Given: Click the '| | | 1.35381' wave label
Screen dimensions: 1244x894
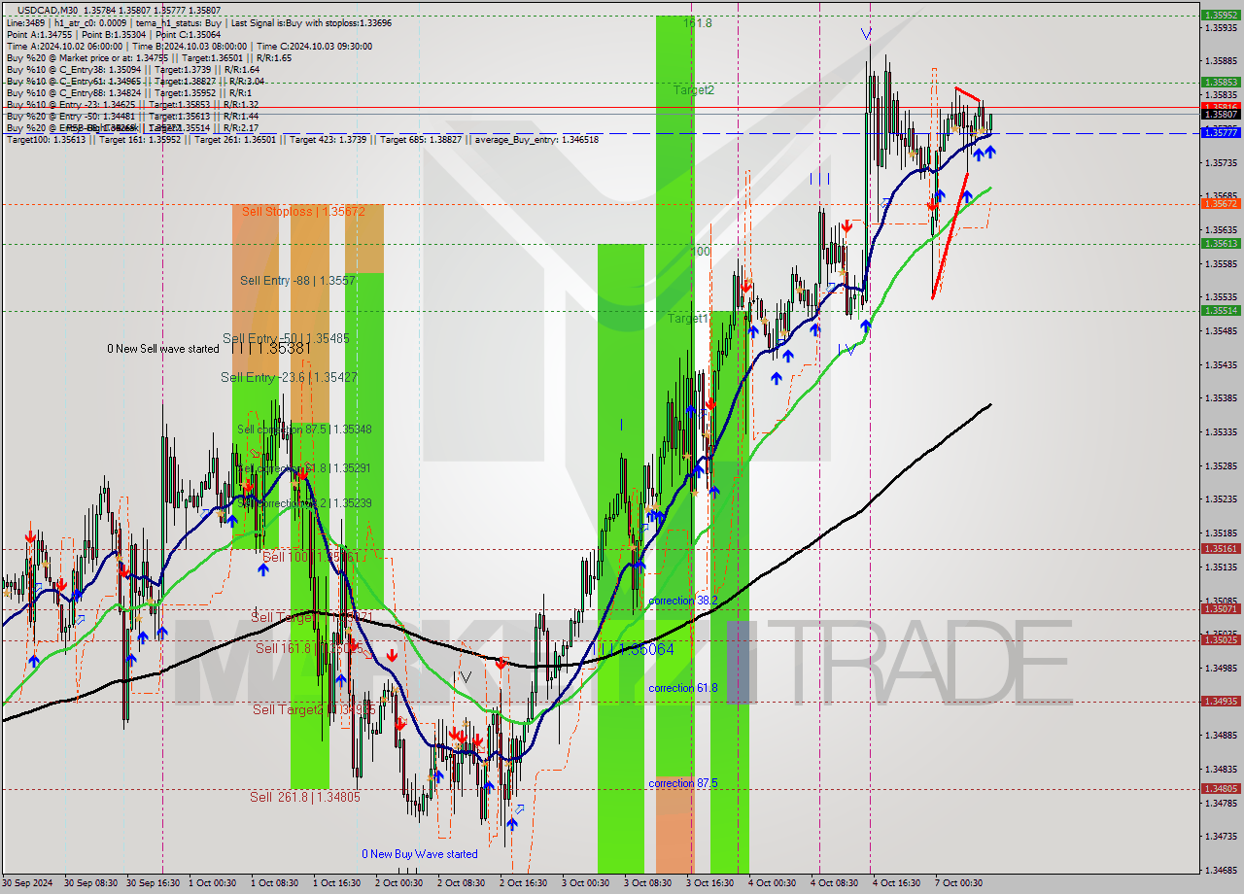Looking at the screenshot, I should pyautogui.click(x=271, y=347).
